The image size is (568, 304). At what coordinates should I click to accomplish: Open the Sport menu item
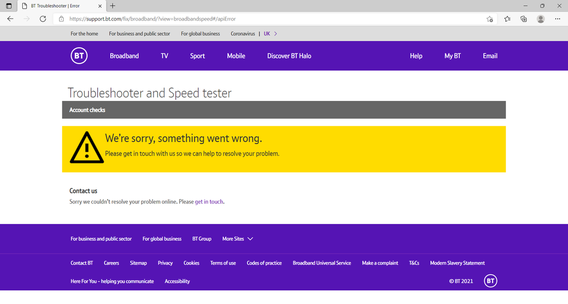pyautogui.click(x=197, y=56)
